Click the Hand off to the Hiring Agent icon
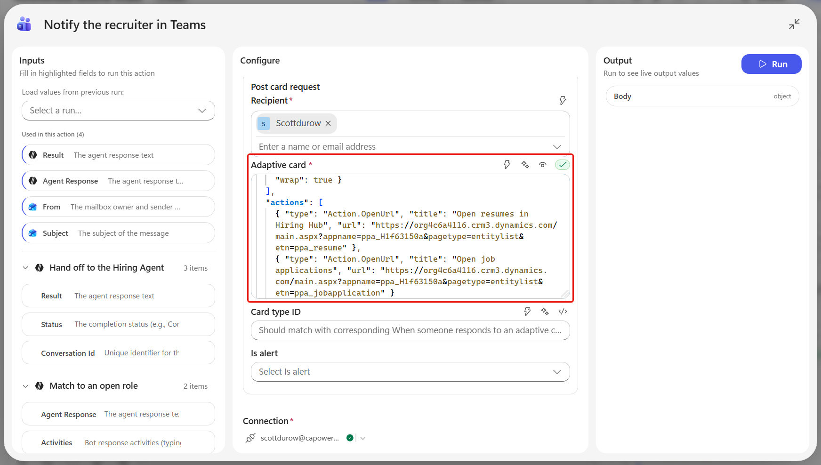This screenshot has width=821, height=465. (40, 268)
